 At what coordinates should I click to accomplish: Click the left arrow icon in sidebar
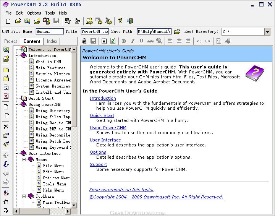(6, 173)
